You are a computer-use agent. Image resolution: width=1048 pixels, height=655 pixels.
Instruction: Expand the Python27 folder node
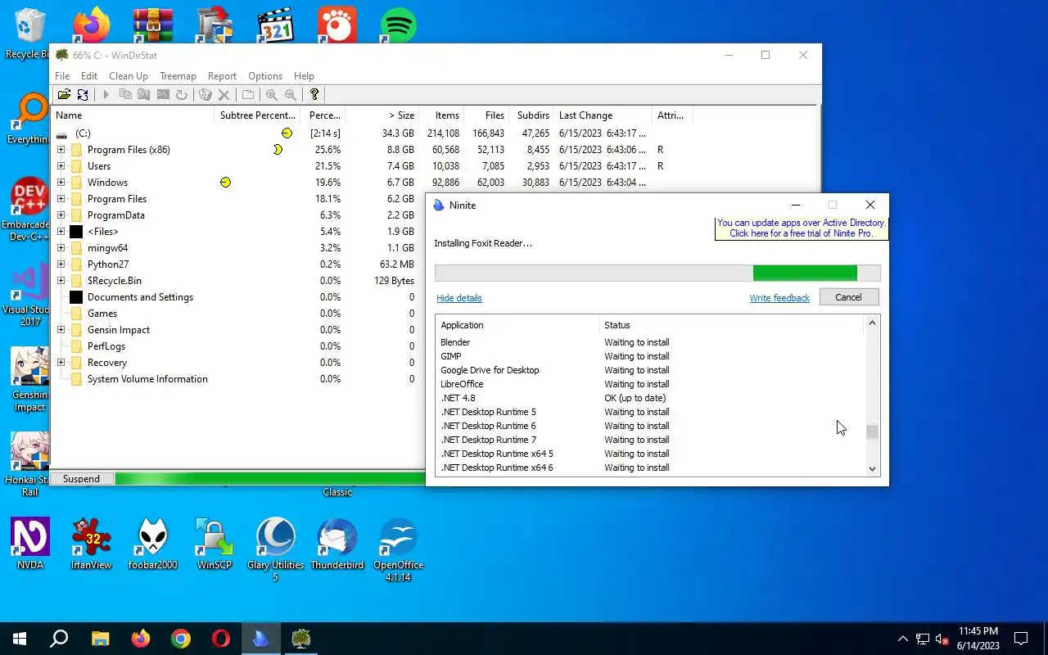[x=61, y=264]
